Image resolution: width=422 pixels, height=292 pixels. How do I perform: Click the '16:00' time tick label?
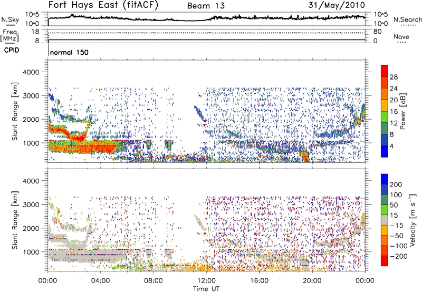(259, 281)
